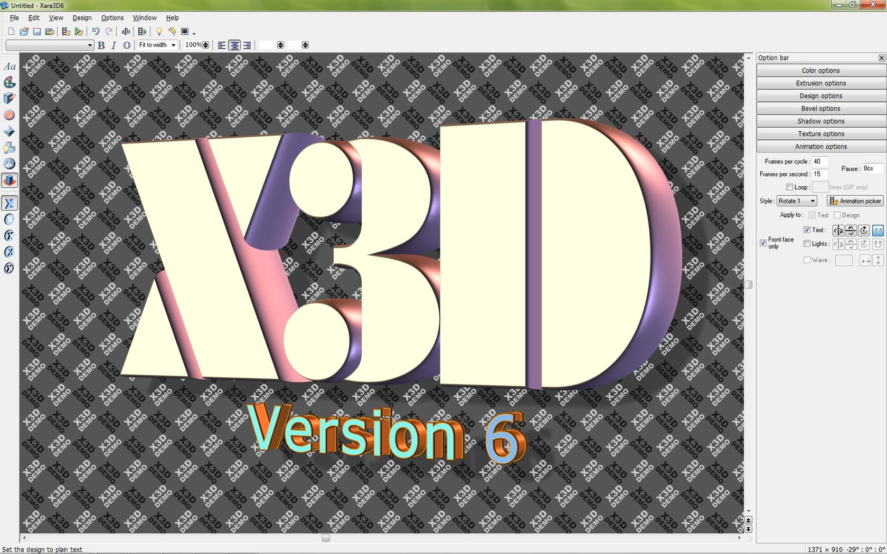Toggle the Front face only checkbox
887x554 pixels.
[763, 243]
